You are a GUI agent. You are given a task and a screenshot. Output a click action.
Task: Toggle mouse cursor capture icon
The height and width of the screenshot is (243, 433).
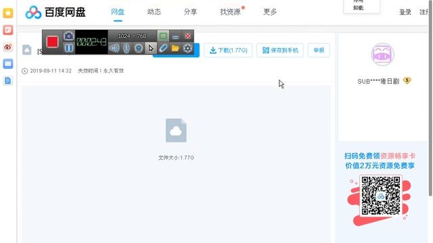(151, 48)
